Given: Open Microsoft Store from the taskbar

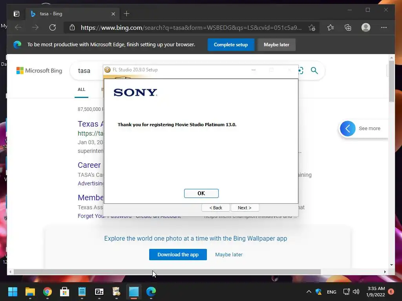Looking at the screenshot, I should [x=64, y=292].
